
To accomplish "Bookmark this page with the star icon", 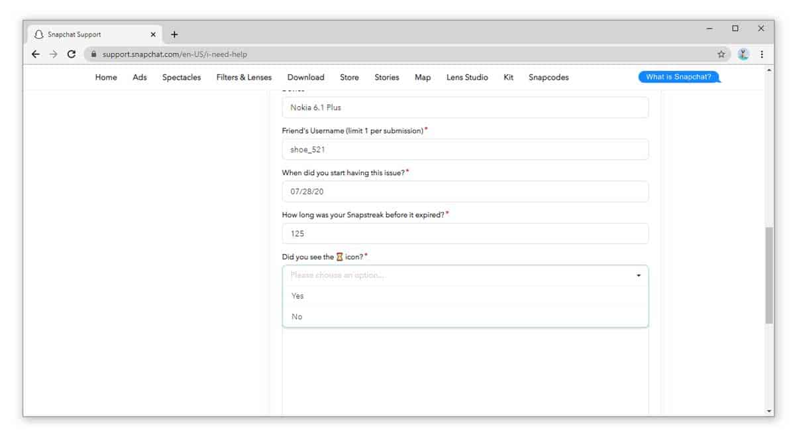I will [721, 54].
